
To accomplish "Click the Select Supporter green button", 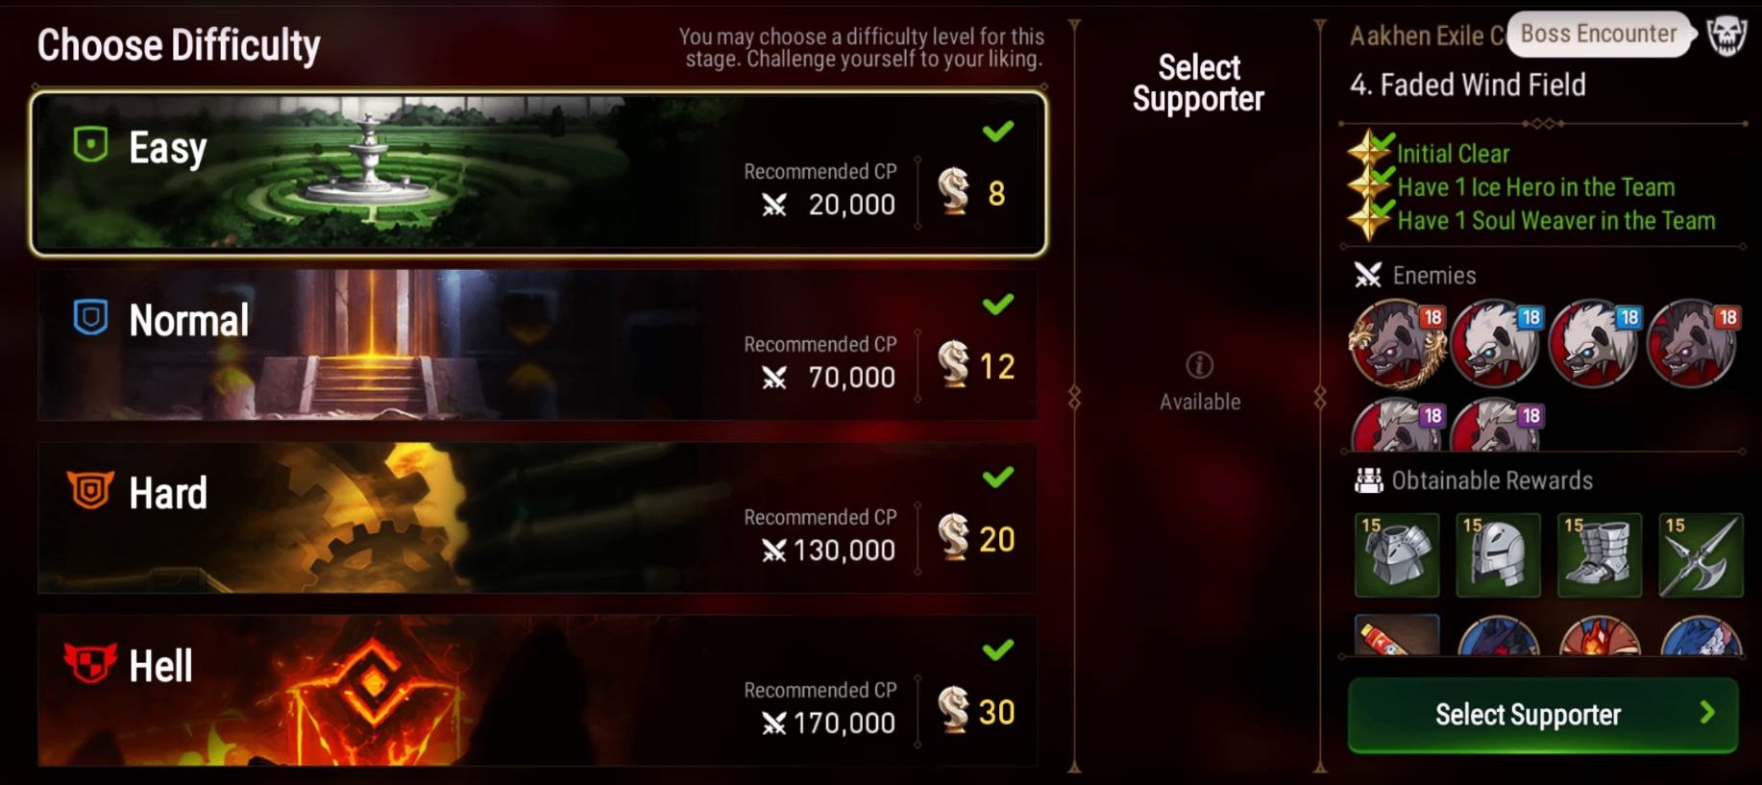I will (x=1542, y=714).
